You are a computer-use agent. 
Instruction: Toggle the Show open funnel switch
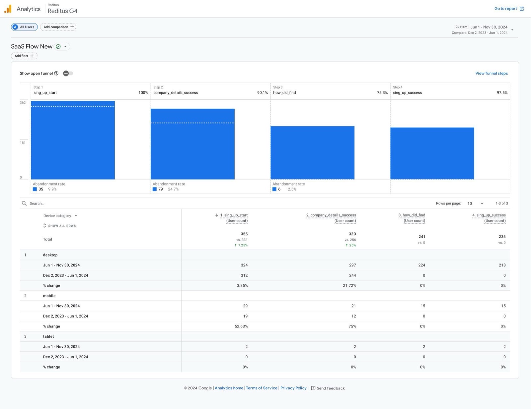[x=68, y=73]
